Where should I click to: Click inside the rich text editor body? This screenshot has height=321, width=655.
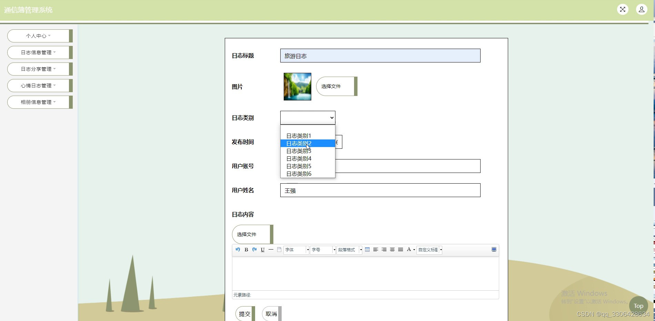click(365, 273)
